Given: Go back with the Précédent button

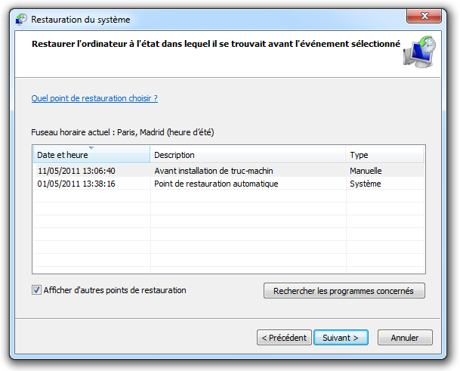Looking at the screenshot, I should [284, 338].
